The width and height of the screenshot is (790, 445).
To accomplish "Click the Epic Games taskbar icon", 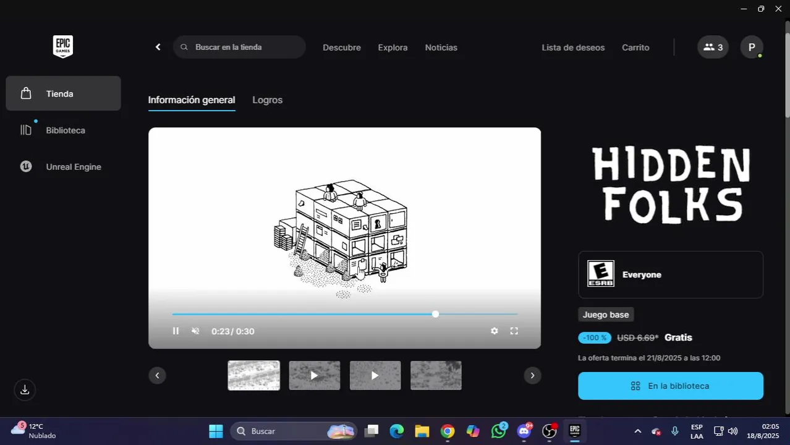I will pyautogui.click(x=575, y=431).
